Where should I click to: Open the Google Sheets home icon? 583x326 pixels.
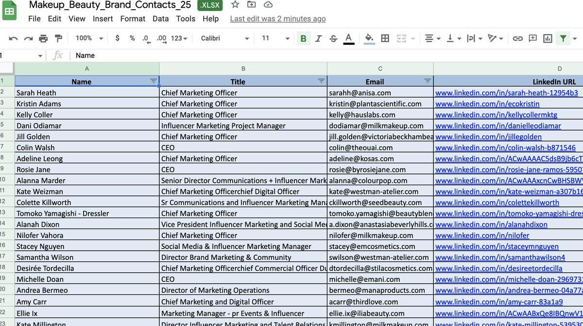[9, 11]
